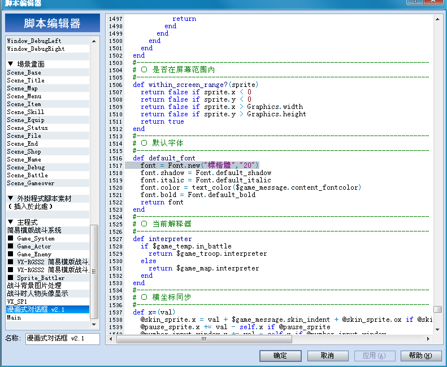The width and height of the screenshot is (447, 367).
Task: Open the Scene_Base script
Action: tap(48, 72)
